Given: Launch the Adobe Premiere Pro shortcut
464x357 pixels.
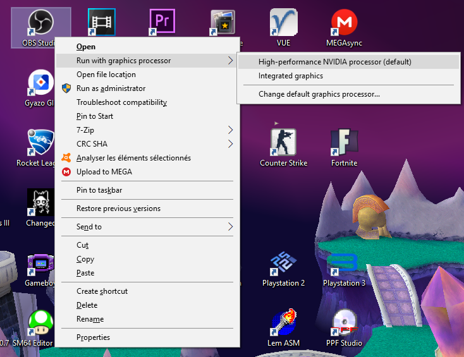Looking at the screenshot, I should pos(162,22).
